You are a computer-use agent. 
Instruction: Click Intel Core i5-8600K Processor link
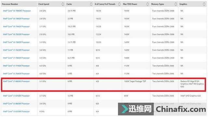pos(16,103)
